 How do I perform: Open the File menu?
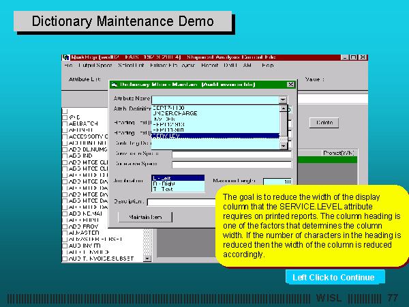tap(68, 66)
